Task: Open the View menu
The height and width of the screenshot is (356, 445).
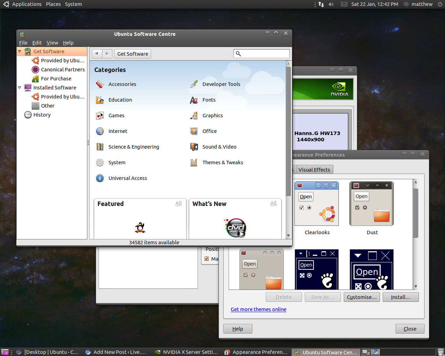Action: point(52,43)
